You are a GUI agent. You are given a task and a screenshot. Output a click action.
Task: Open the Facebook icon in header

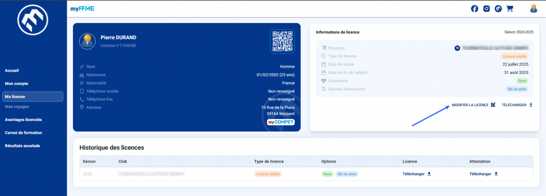474,9
